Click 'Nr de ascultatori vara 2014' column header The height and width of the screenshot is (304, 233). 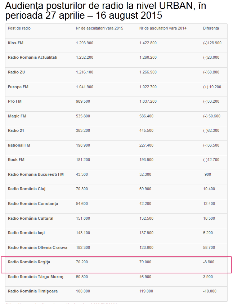tap(163, 28)
